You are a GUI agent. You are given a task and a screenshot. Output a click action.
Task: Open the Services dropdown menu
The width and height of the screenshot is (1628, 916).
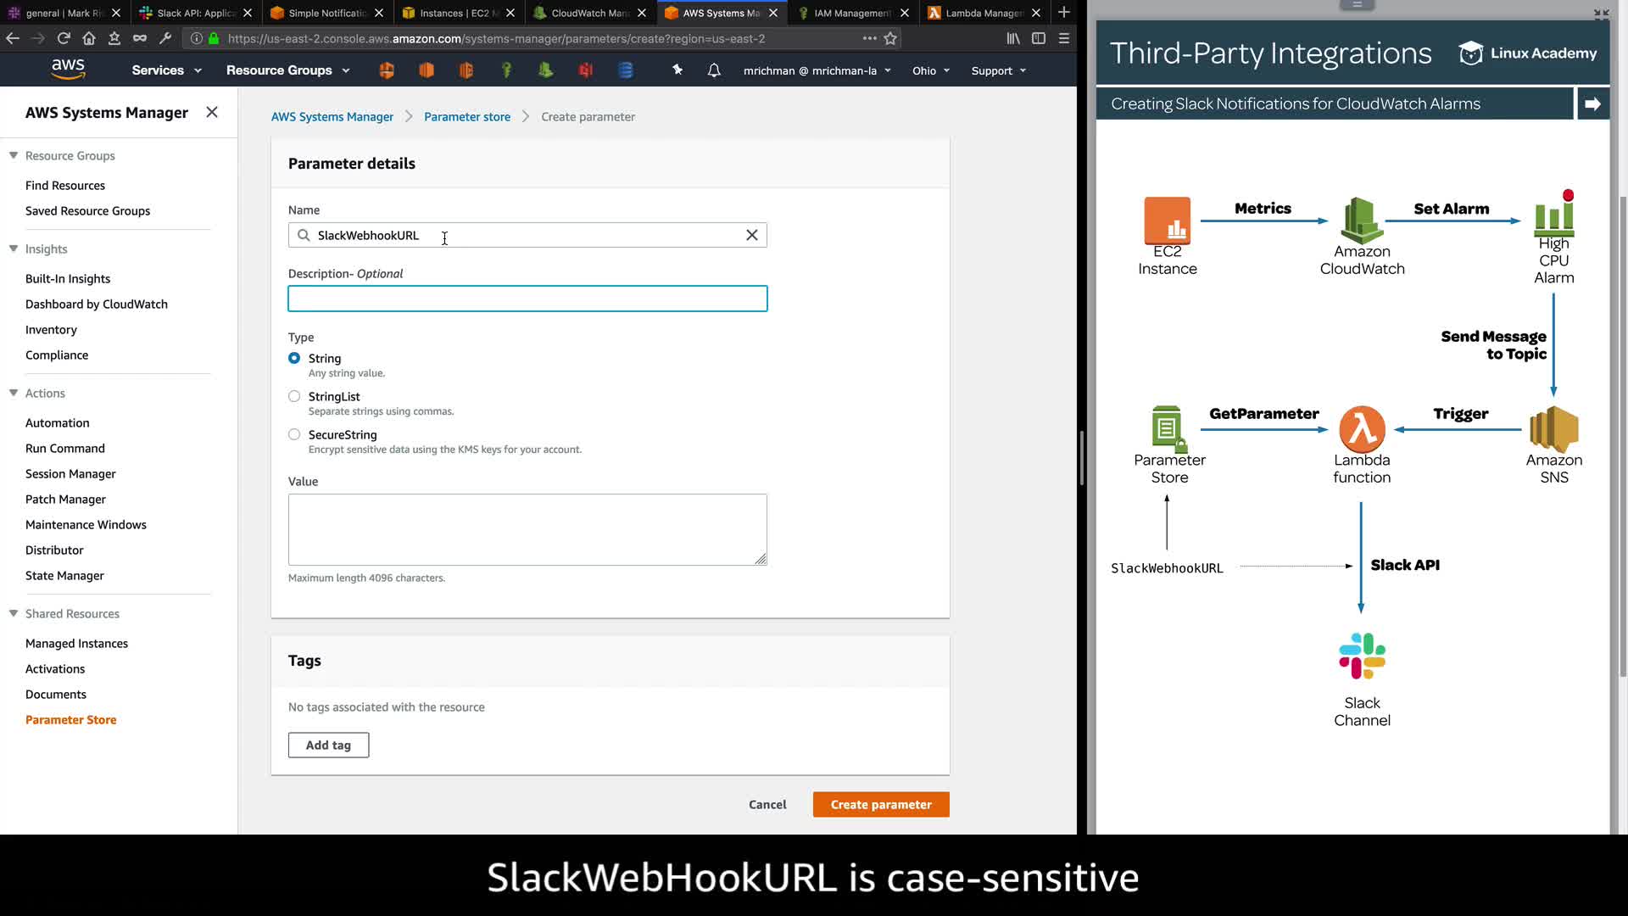click(x=166, y=70)
